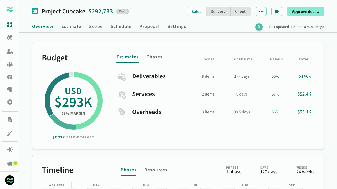Show Budget by Phases
Image resolution: width=337 pixels, height=189 pixels.
point(154,57)
